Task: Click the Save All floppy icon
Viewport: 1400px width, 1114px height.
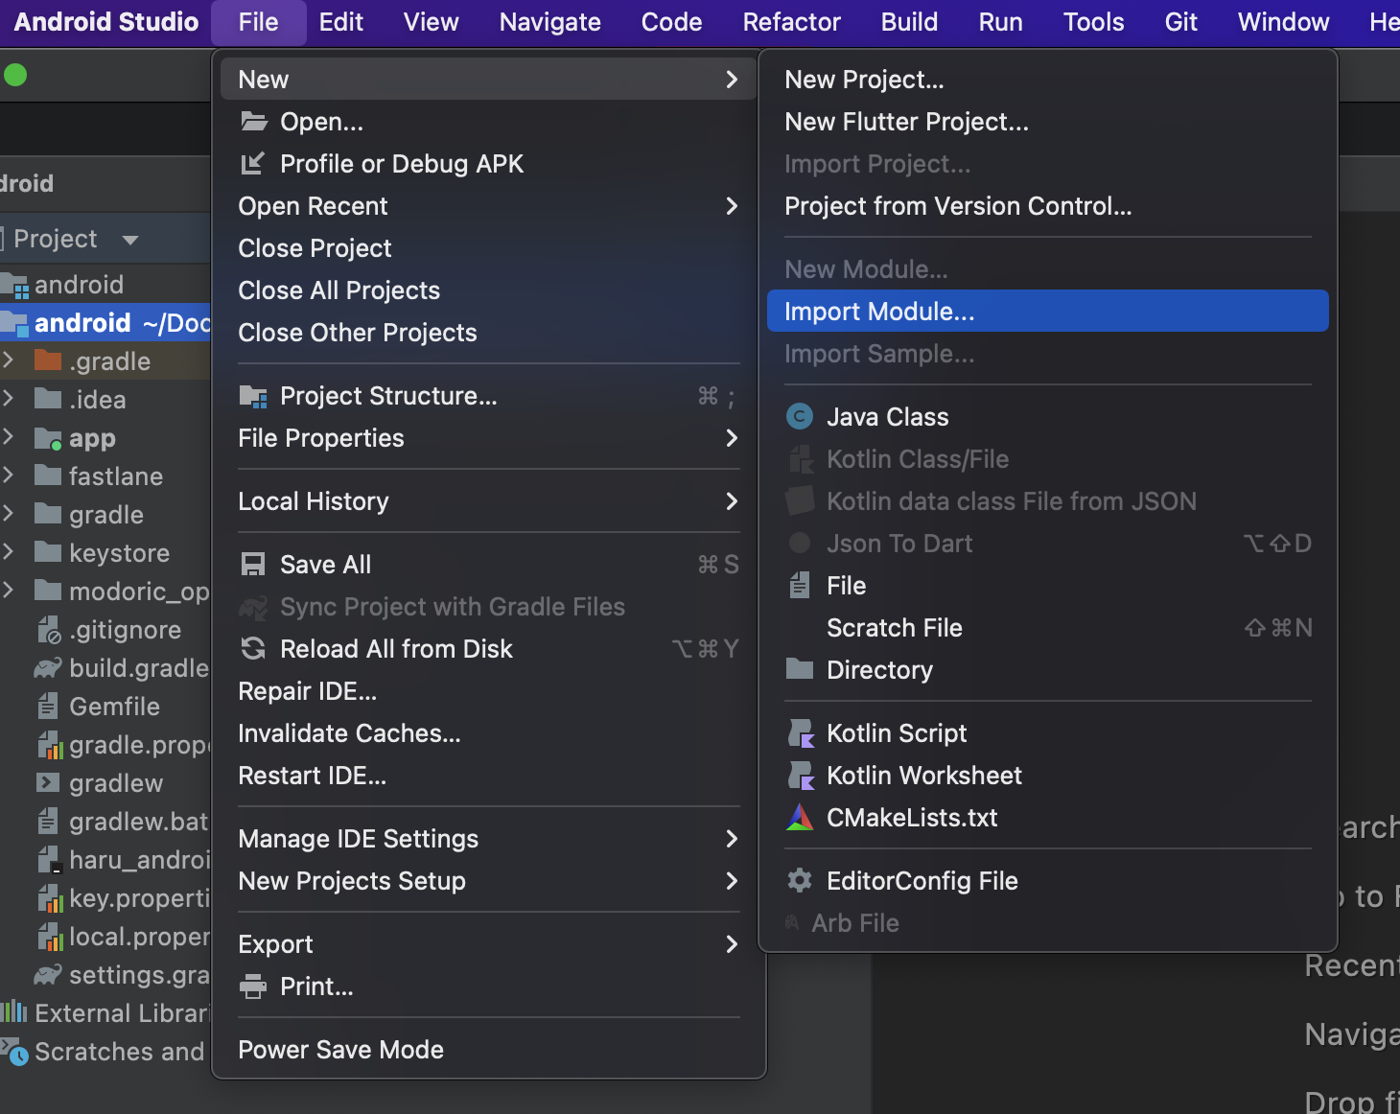Action: click(253, 565)
